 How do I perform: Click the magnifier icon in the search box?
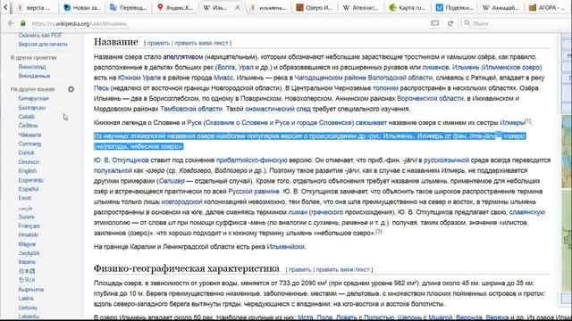pos(467,23)
